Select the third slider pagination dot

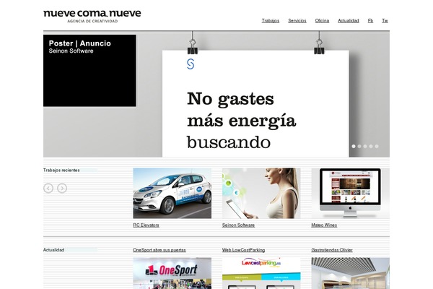365,146
